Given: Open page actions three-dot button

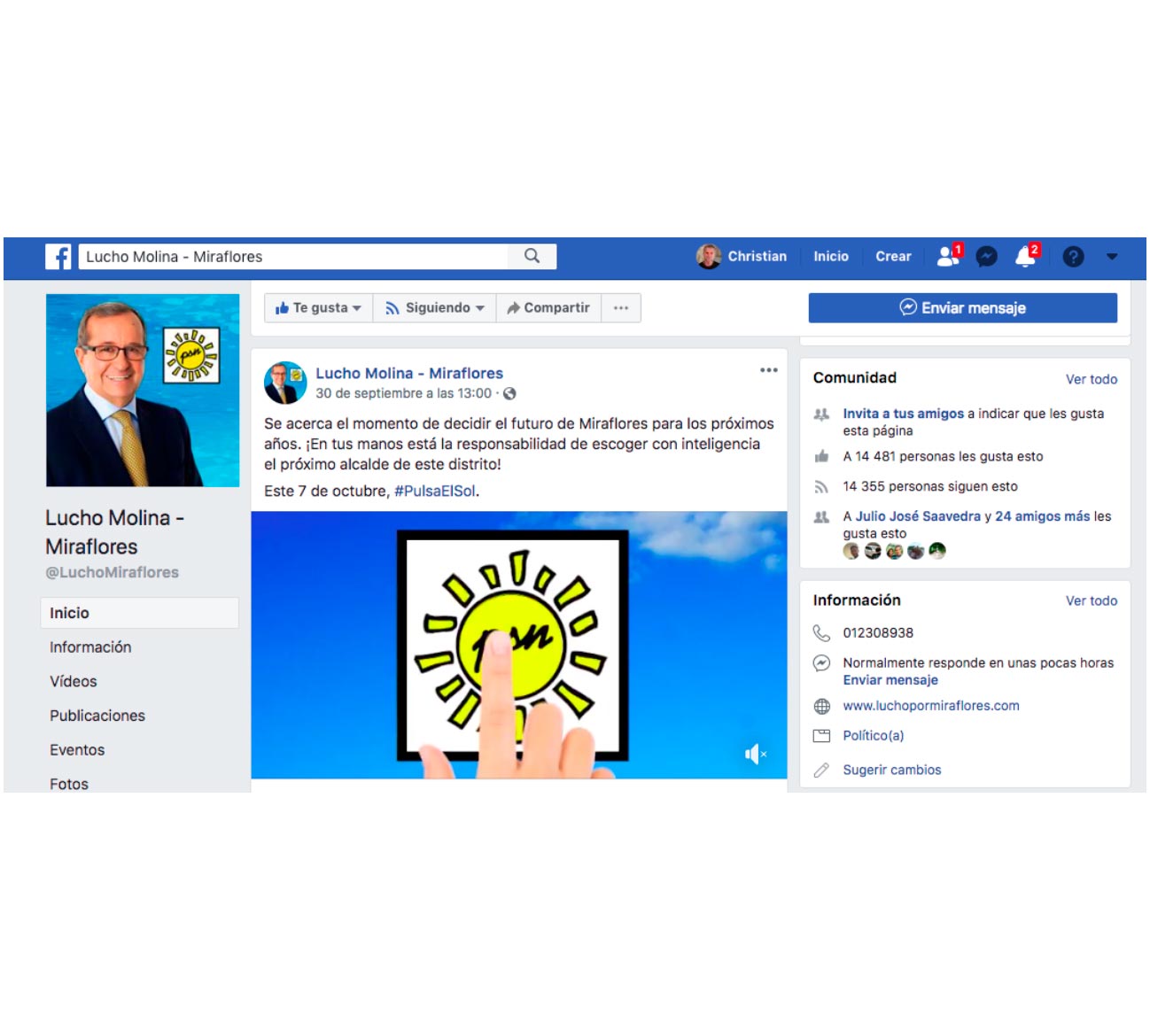Looking at the screenshot, I should (621, 308).
